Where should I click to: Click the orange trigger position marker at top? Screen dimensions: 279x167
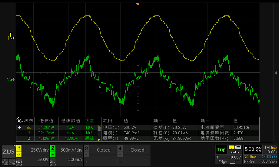click(138, 4)
